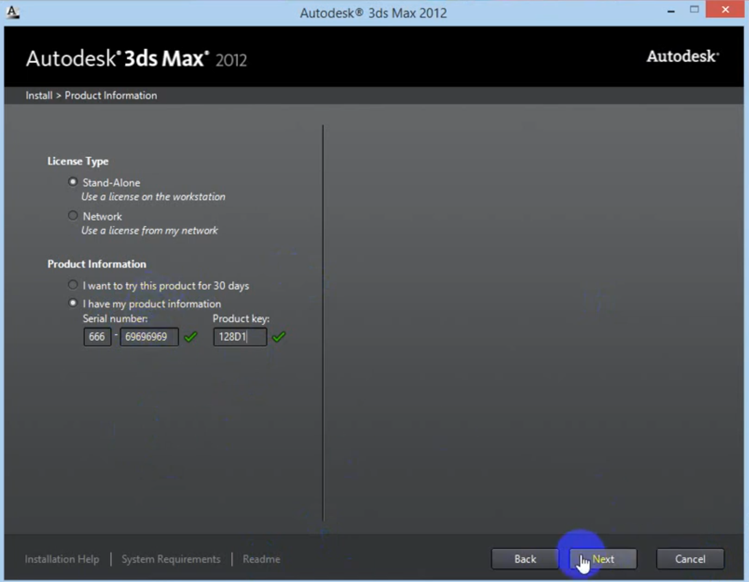Screen dimensions: 749x582
Task: Click the Product key input field
Action: [x=239, y=337]
